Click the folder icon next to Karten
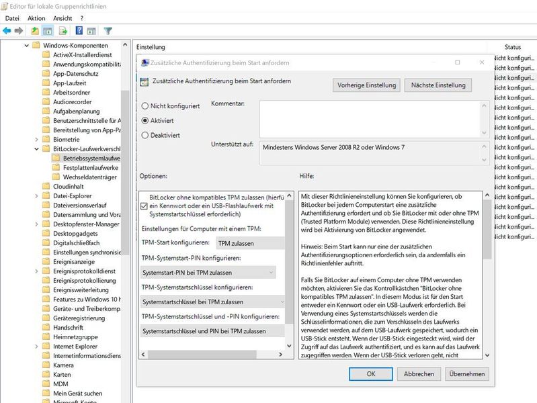 pos(46,374)
